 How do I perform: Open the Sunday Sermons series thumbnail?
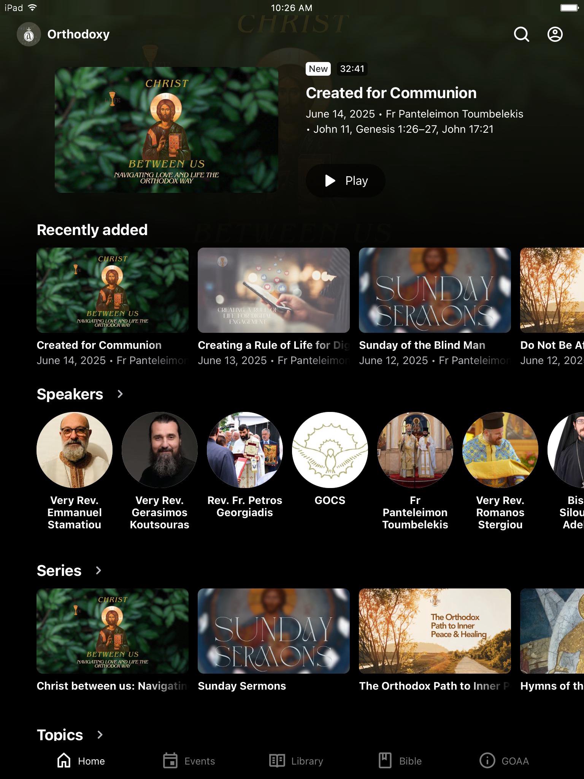274,631
